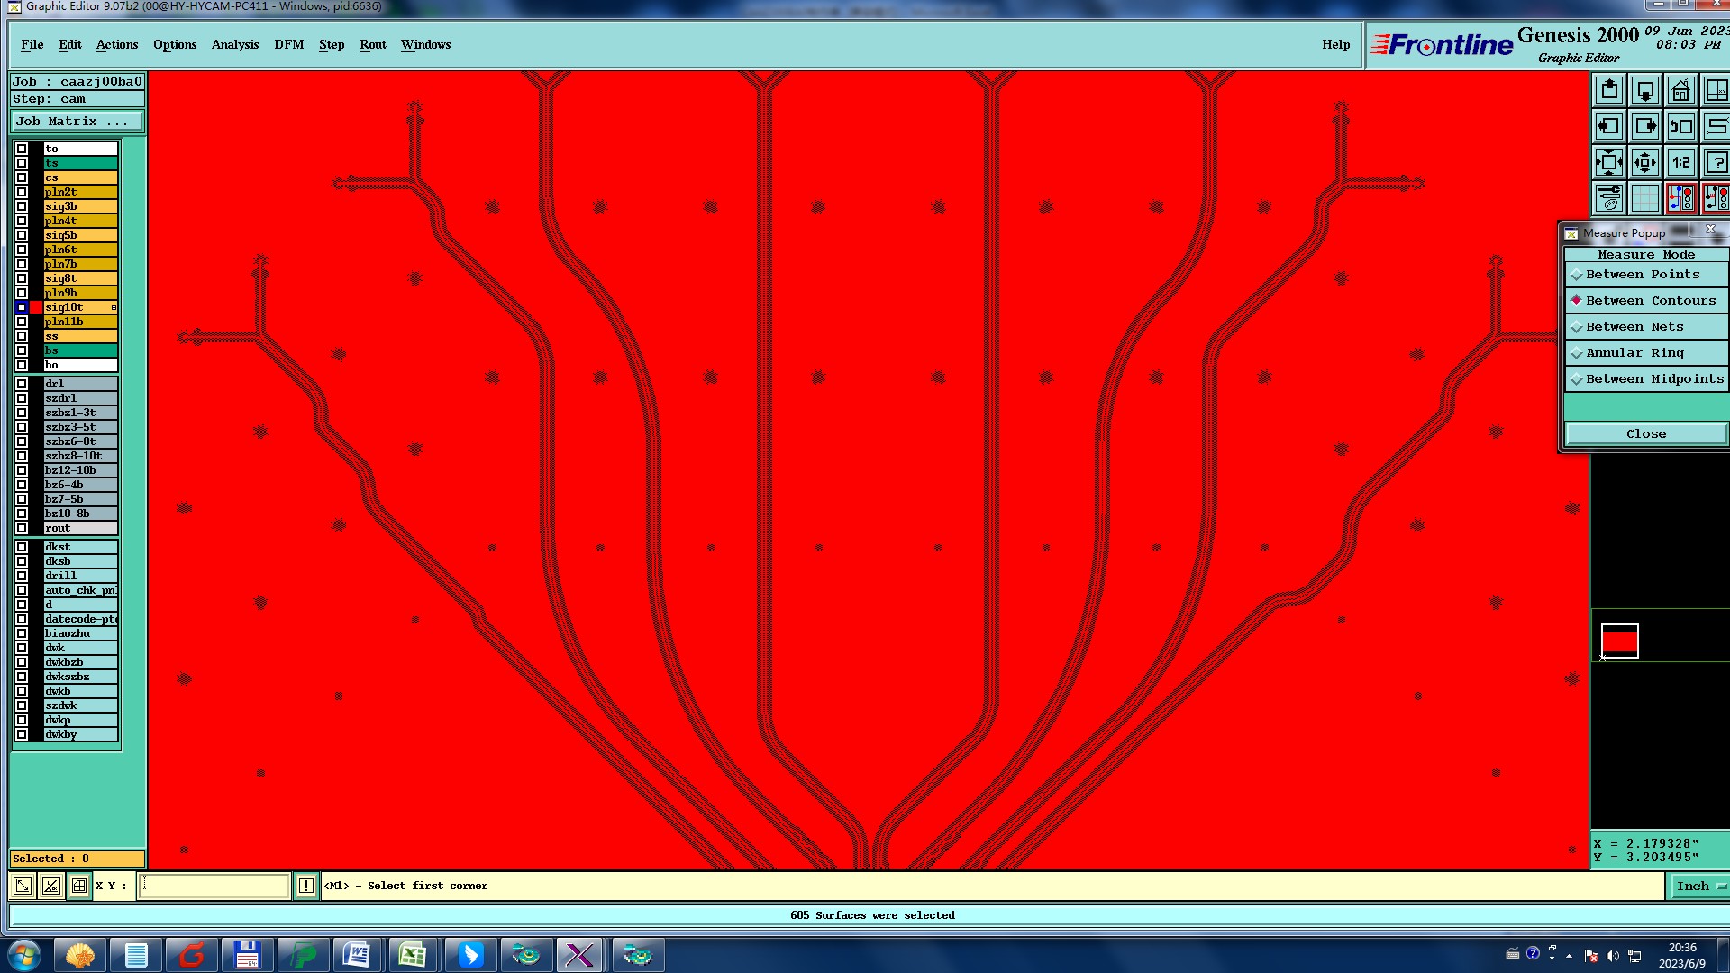Click Close in Measure Popup

click(x=1645, y=434)
